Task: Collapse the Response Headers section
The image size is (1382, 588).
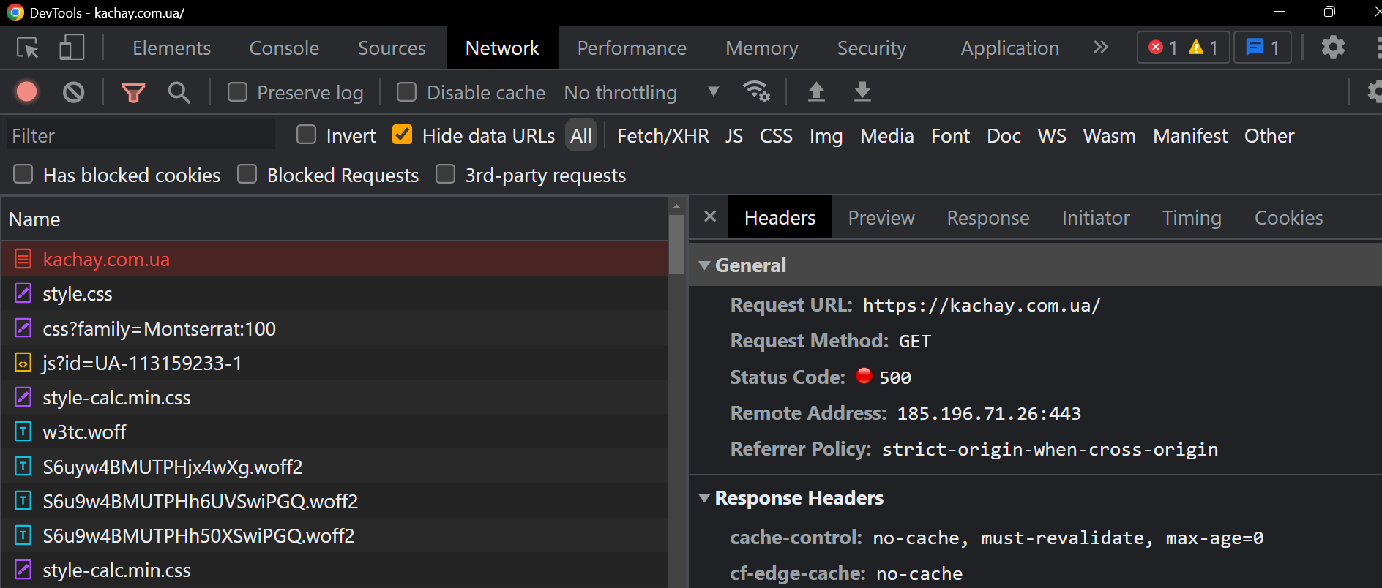Action: click(704, 498)
